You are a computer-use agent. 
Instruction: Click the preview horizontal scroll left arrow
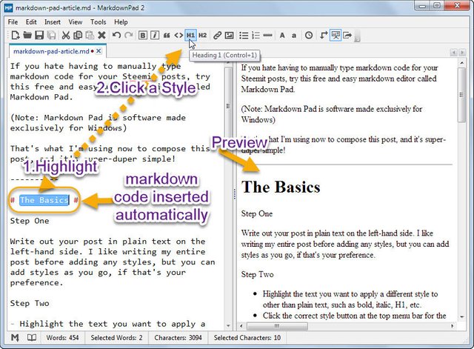pos(241,326)
